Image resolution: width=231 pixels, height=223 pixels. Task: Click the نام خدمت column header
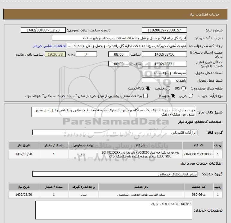pos(141,187)
